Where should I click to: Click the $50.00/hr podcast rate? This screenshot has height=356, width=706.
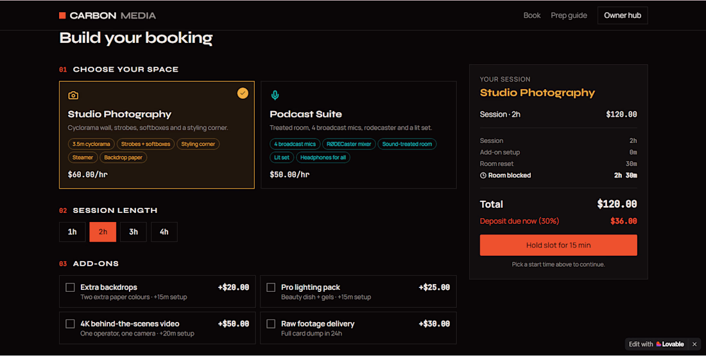click(x=289, y=174)
